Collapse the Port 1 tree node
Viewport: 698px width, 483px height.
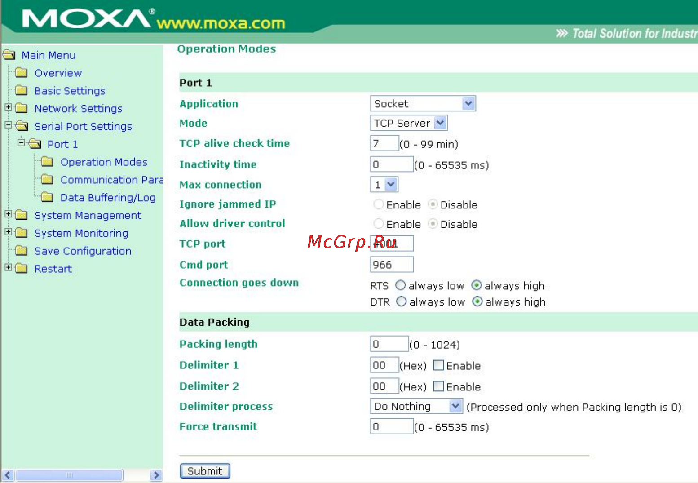[21, 143]
